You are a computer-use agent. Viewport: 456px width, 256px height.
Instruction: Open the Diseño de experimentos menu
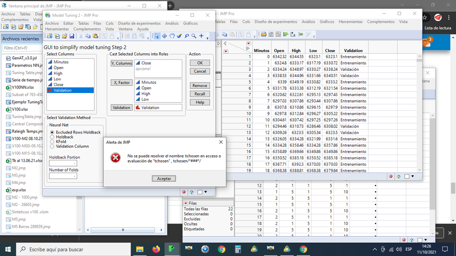[x=139, y=23]
